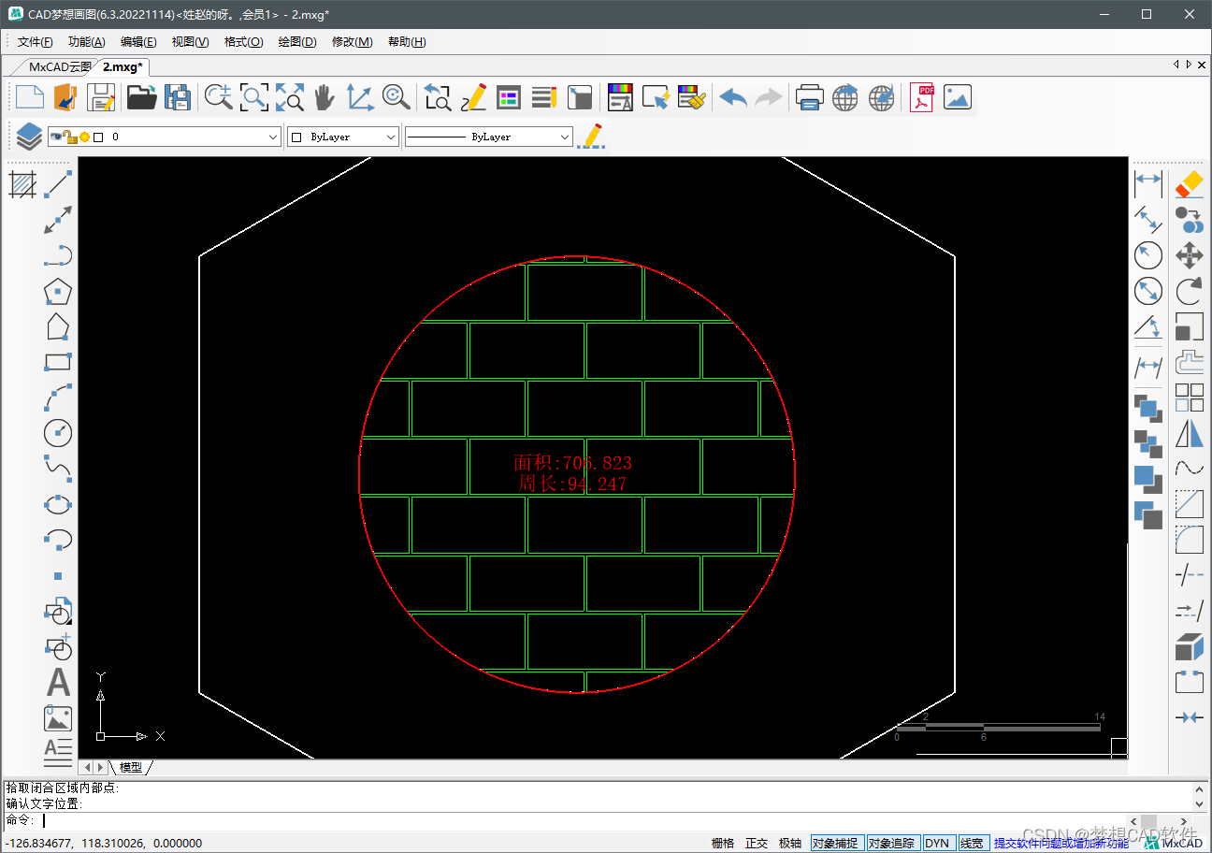1212x853 pixels.
Task: Select the Pan hand tool
Action: [x=324, y=97]
